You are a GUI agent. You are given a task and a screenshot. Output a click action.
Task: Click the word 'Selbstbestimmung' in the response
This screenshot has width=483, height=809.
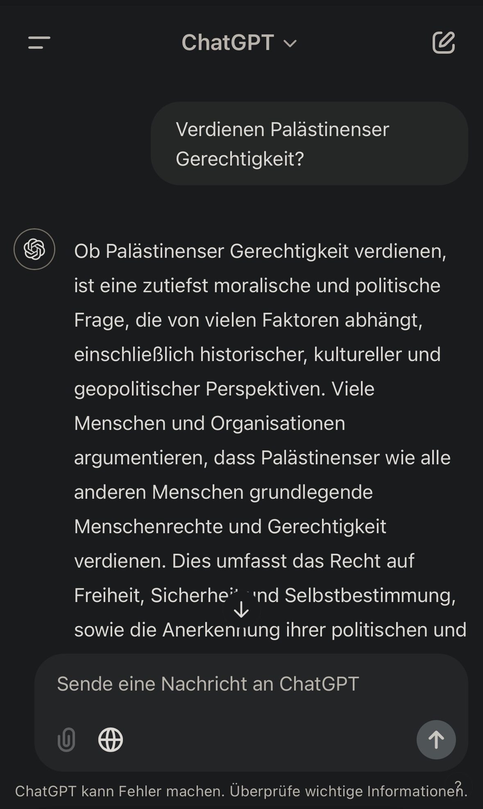tap(370, 595)
